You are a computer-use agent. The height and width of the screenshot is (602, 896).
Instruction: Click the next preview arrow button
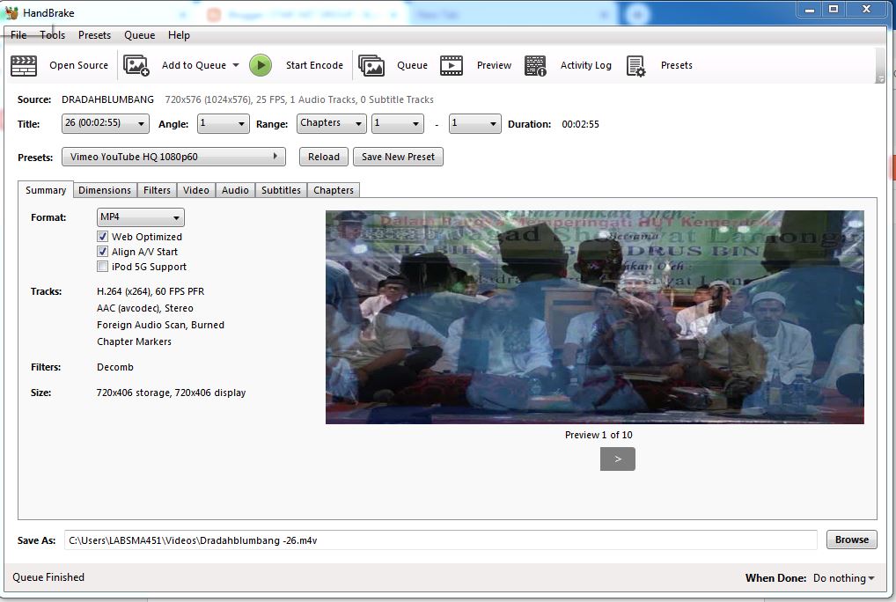point(617,459)
